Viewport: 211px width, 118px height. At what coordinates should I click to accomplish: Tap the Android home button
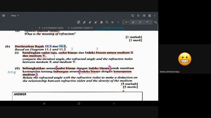(79, 104)
